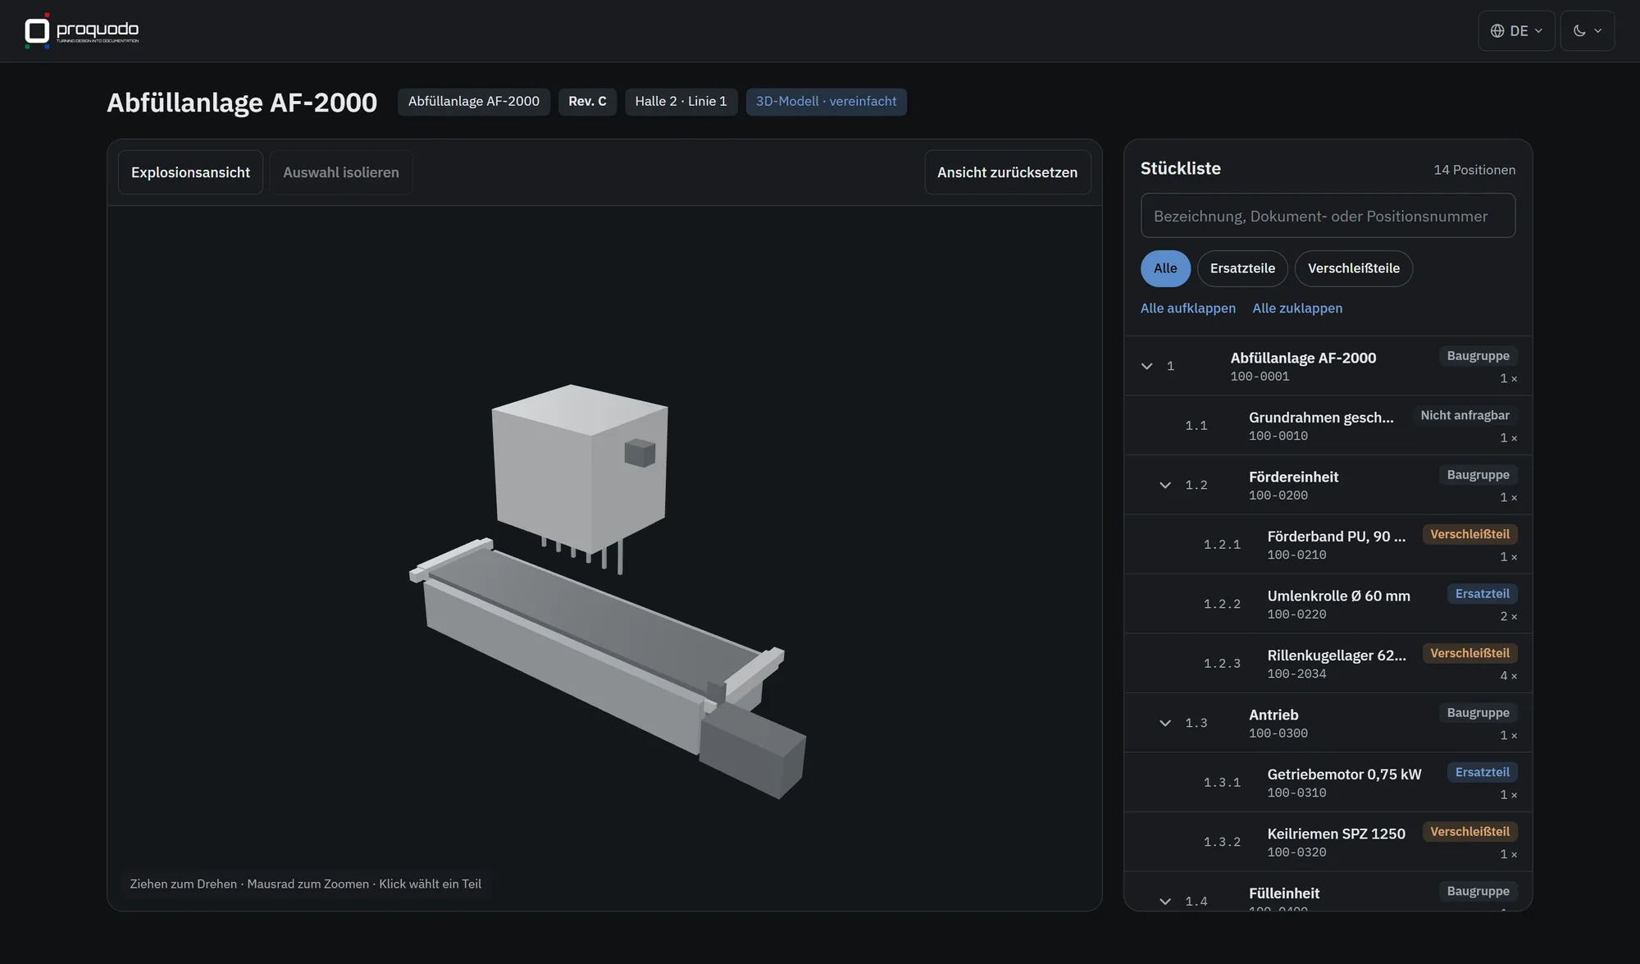This screenshot has height=964, width=1640.
Task: Focus the Stückliste search field
Action: point(1328,216)
